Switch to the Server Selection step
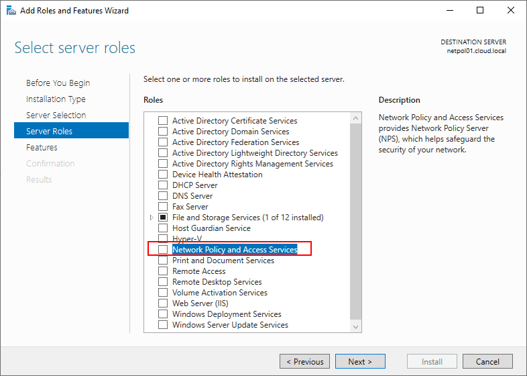The width and height of the screenshot is (527, 376). point(56,115)
